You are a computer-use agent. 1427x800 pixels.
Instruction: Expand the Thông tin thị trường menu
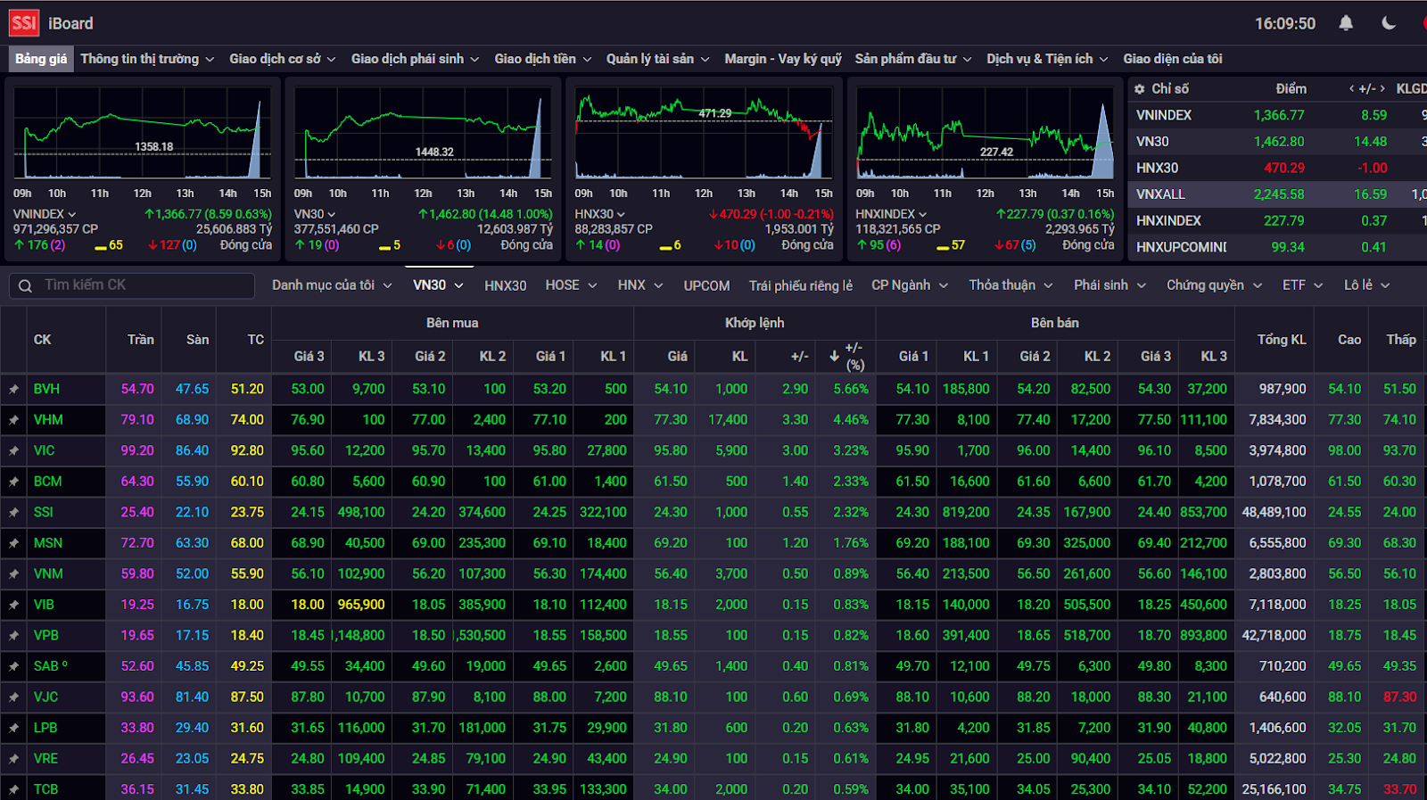147,59
